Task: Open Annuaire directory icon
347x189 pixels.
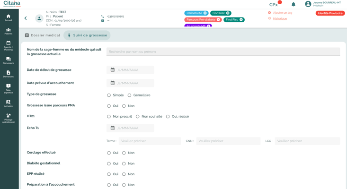Action: click(x=8, y=103)
